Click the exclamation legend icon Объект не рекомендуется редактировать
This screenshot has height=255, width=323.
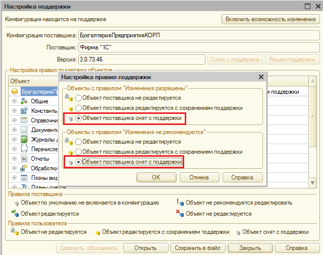coord(180,203)
